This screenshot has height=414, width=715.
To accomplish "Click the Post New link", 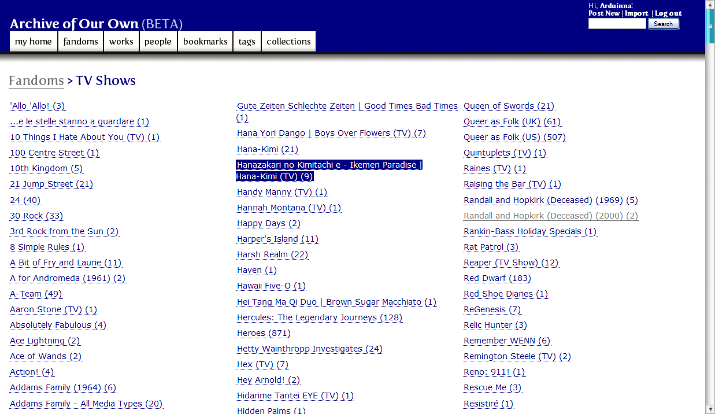I will tap(604, 13).
